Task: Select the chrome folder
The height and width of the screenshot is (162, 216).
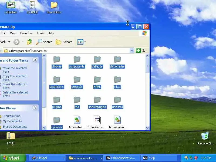Action: coord(57,62)
